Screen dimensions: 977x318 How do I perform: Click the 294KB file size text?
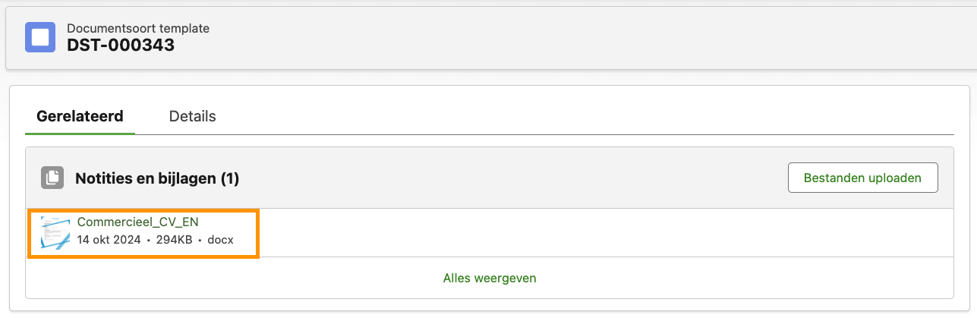click(x=175, y=240)
